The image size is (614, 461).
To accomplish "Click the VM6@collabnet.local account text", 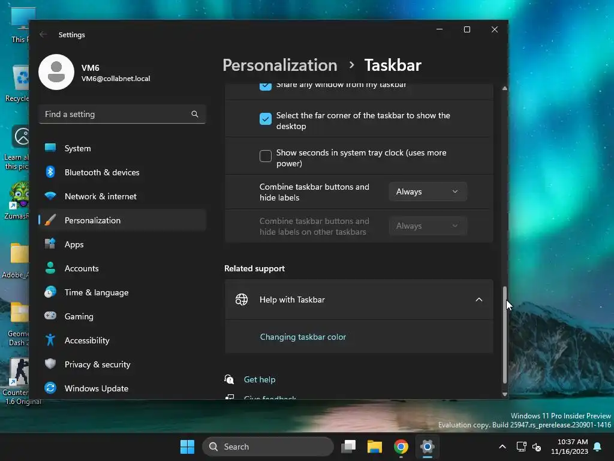I will click(x=116, y=79).
